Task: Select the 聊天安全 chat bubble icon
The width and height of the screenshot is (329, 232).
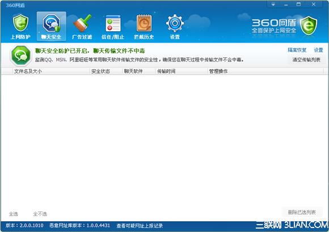Action: click(52, 23)
